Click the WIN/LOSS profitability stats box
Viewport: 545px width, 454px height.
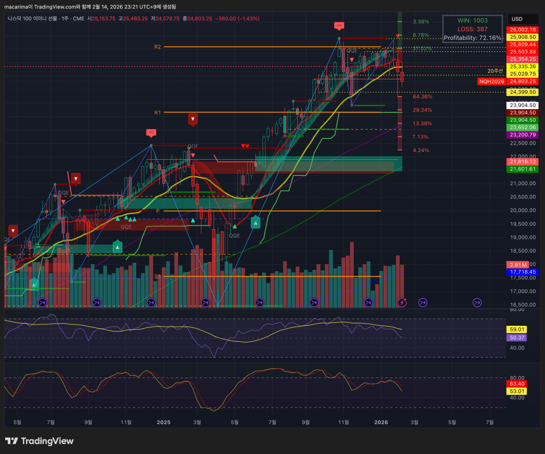click(472, 29)
